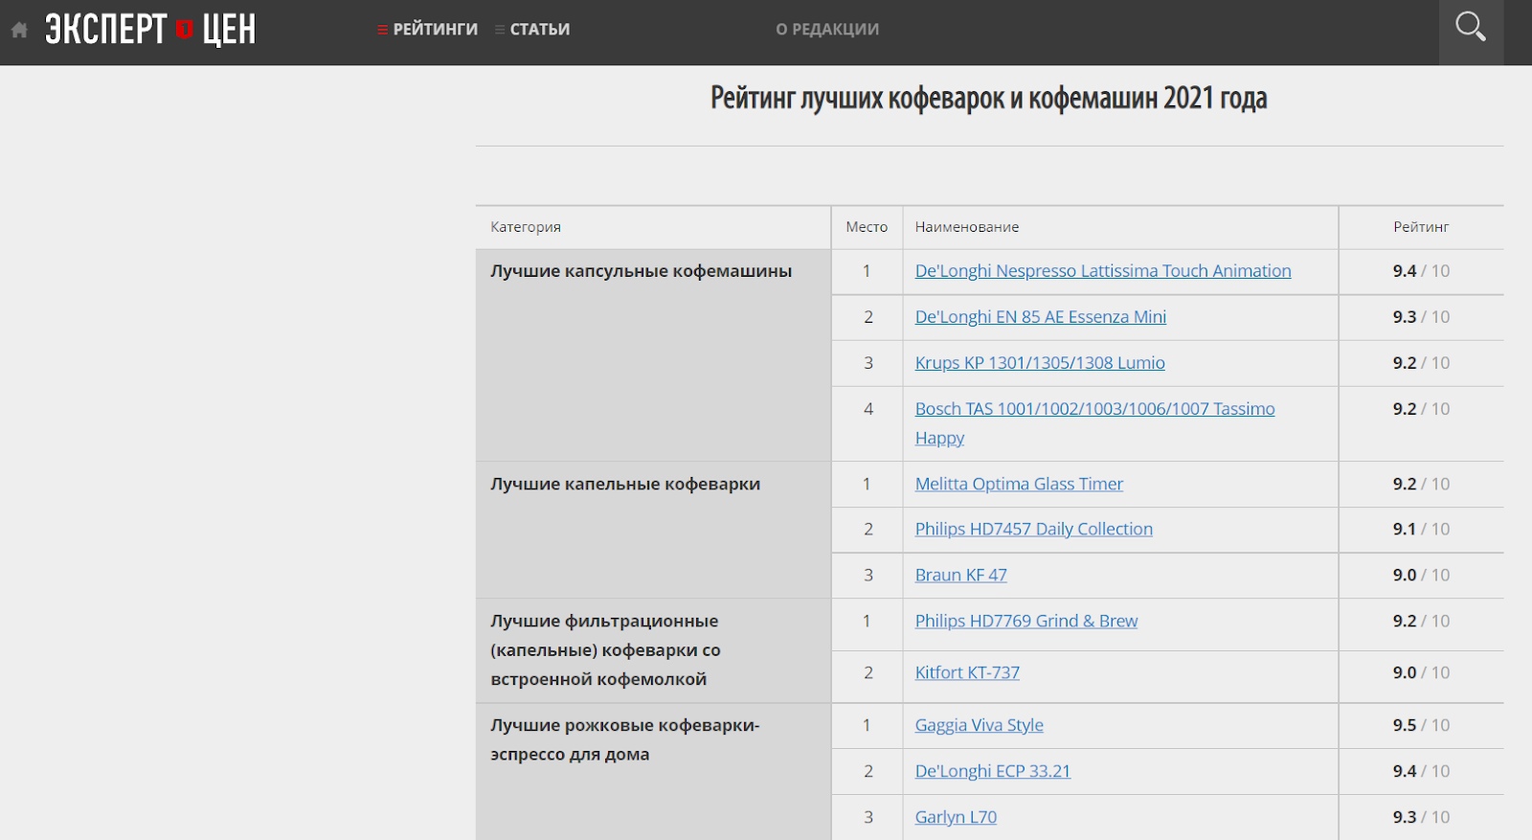Click the 9.3 / 10 rating of Essenza Mini
1532x840 pixels.
pyautogui.click(x=1421, y=317)
